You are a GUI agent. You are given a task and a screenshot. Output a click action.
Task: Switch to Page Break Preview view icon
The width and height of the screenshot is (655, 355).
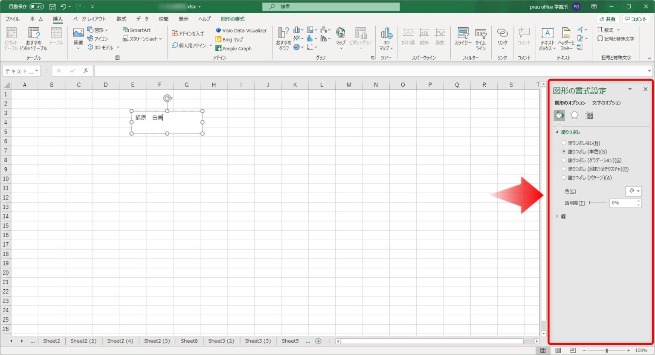coord(573,350)
